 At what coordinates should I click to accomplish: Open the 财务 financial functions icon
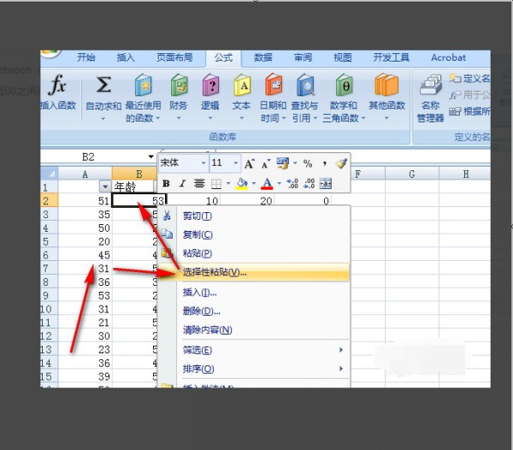point(179,85)
